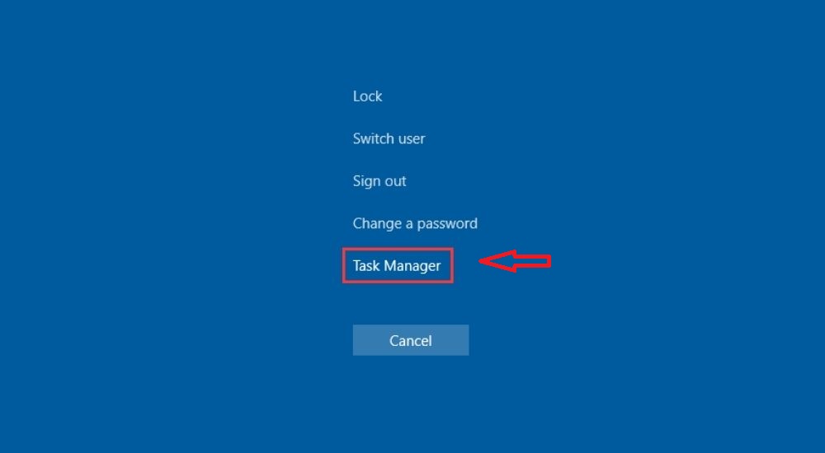The height and width of the screenshot is (453, 825).
Task: Return to desktop via Cancel button
Action: coord(410,340)
